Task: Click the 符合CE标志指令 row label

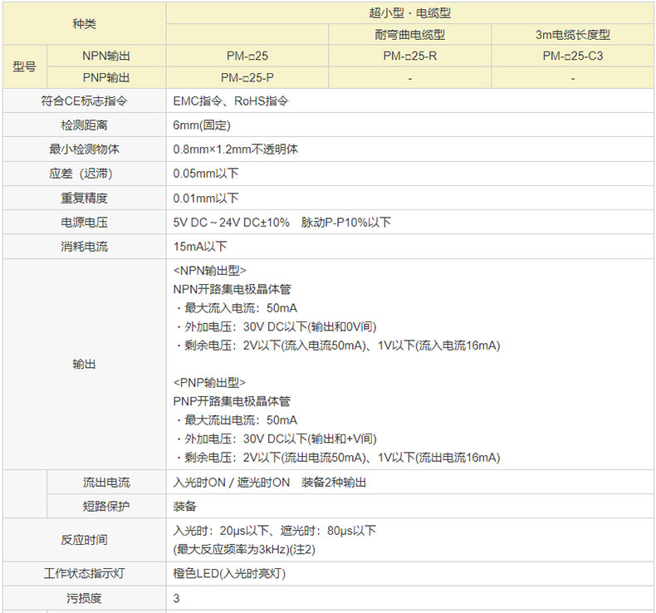Action: [84, 101]
